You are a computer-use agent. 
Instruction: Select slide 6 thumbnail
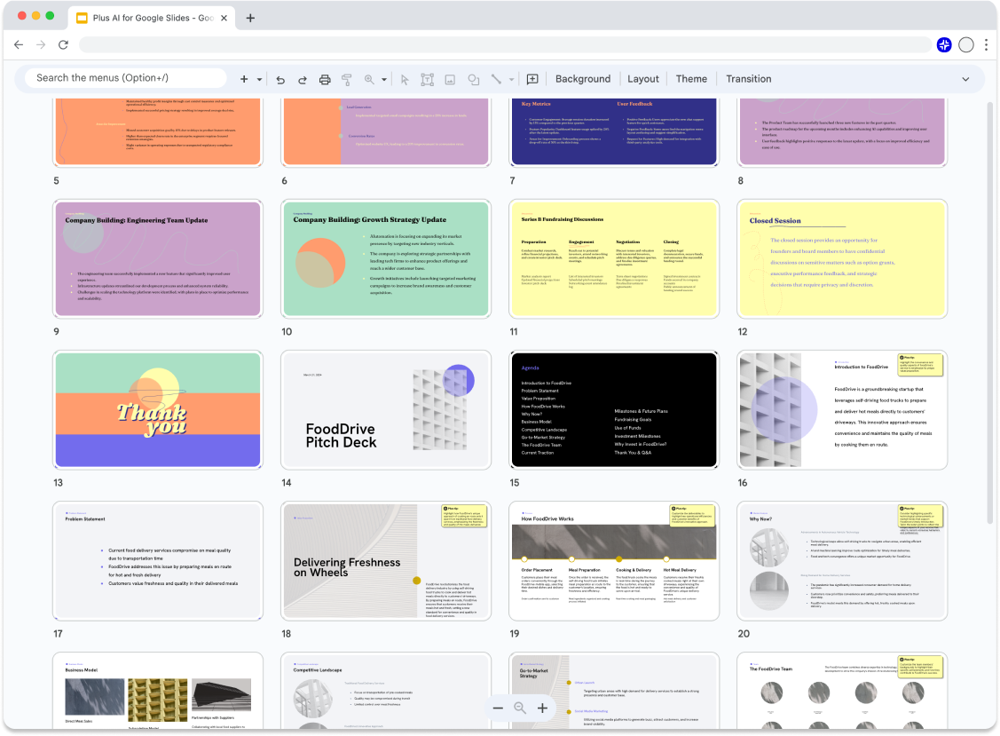[386, 131]
